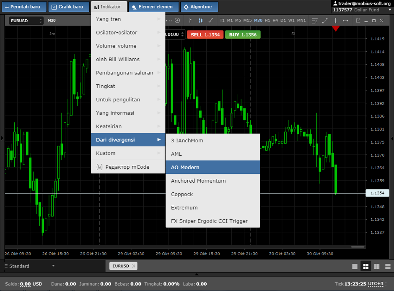Switch timeframe to W1

tap(291, 21)
